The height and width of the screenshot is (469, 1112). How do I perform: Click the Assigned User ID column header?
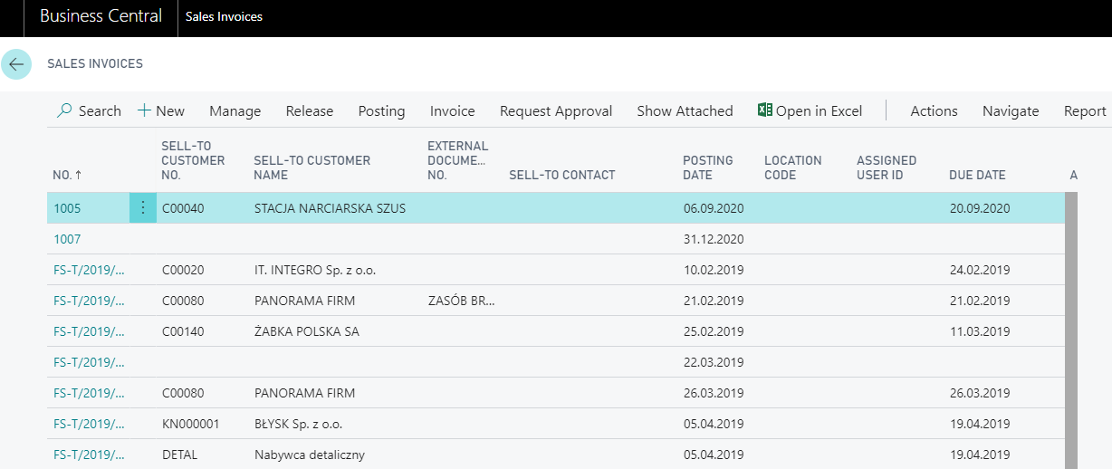click(887, 167)
